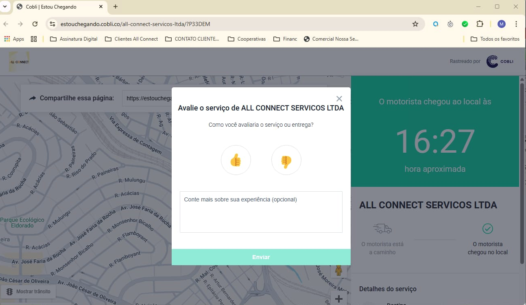Bookmark this page with the star icon
The image size is (526, 305).
click(x=415, y=24)
